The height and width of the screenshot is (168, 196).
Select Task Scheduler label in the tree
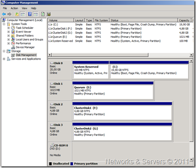point(24,28)
